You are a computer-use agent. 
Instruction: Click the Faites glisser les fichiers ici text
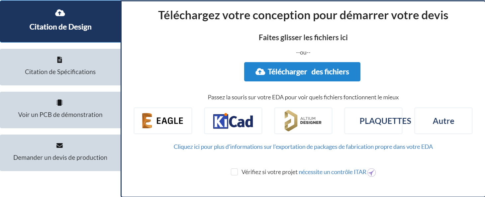(303, 38)
